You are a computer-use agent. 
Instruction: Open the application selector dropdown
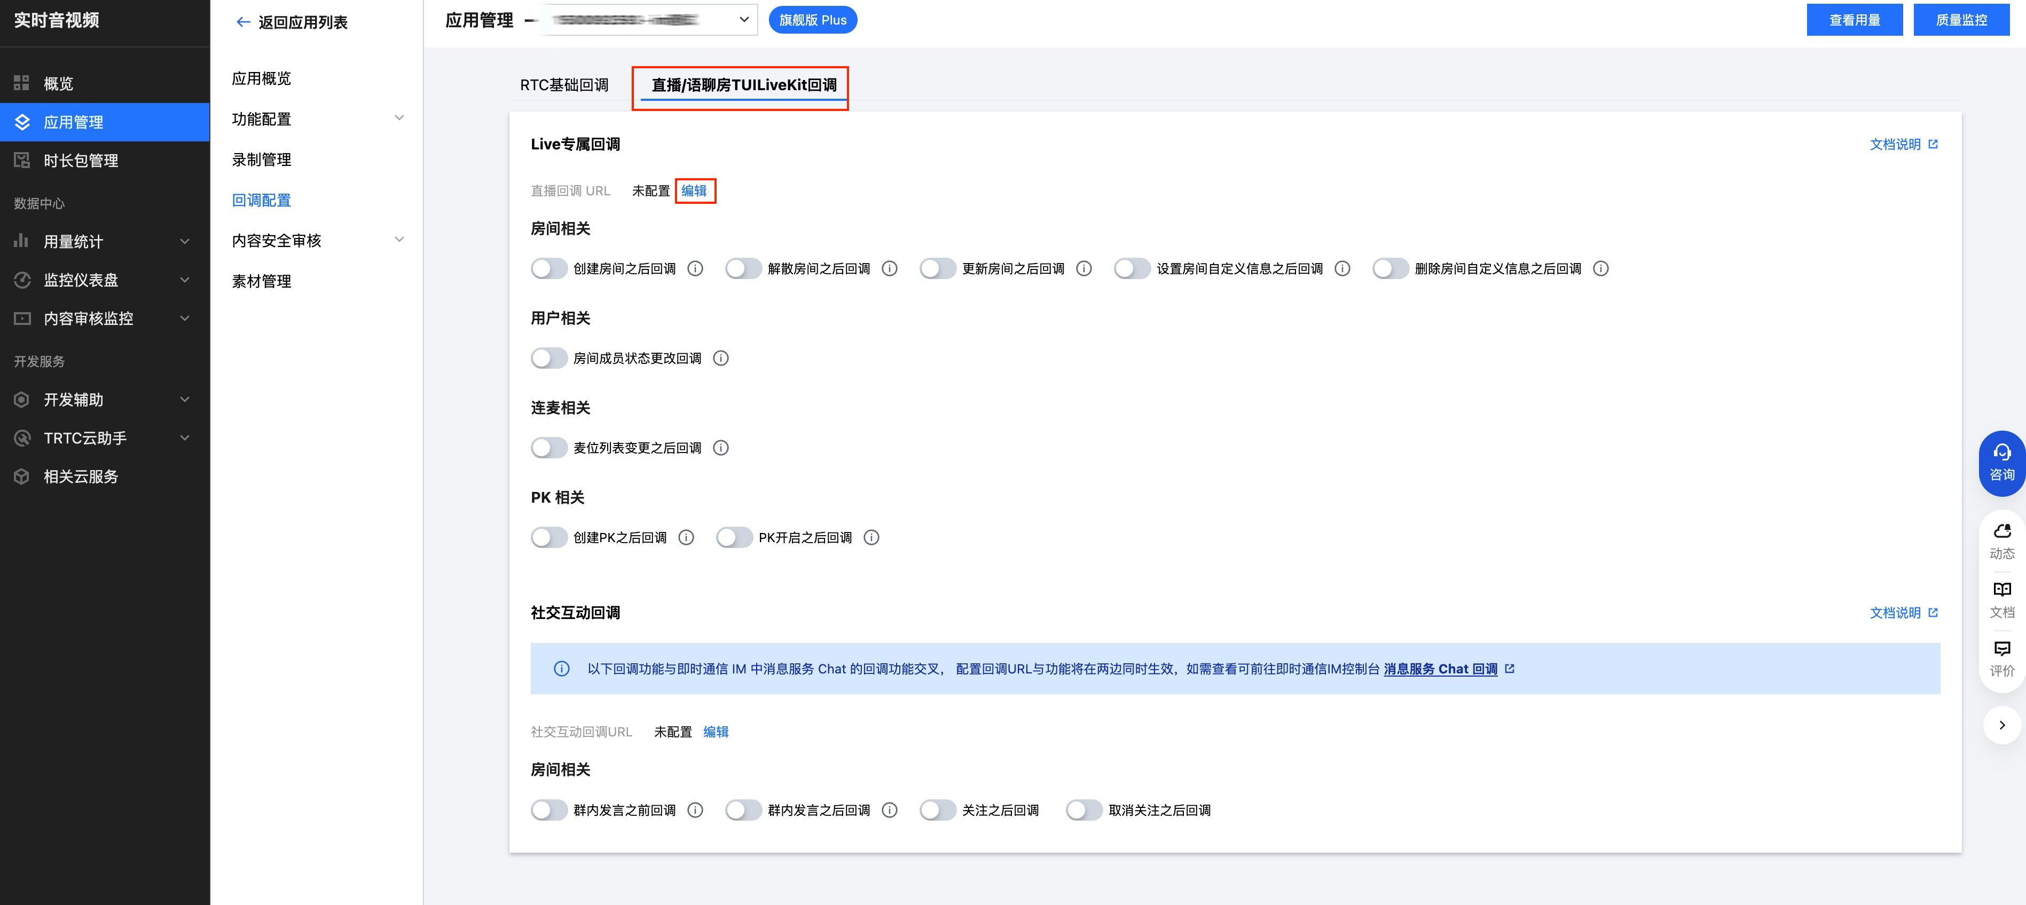click(743, 20)
